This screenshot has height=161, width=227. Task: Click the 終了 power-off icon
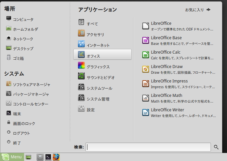[x=9, y=142]
